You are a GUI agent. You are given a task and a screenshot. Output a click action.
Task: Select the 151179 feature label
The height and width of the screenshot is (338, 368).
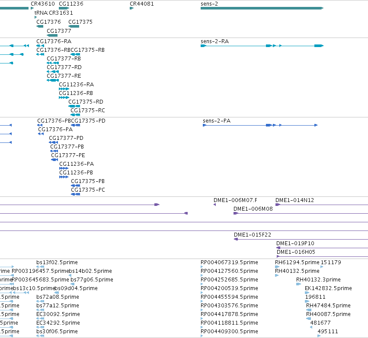pyautogui.click(x=331, y=262)
